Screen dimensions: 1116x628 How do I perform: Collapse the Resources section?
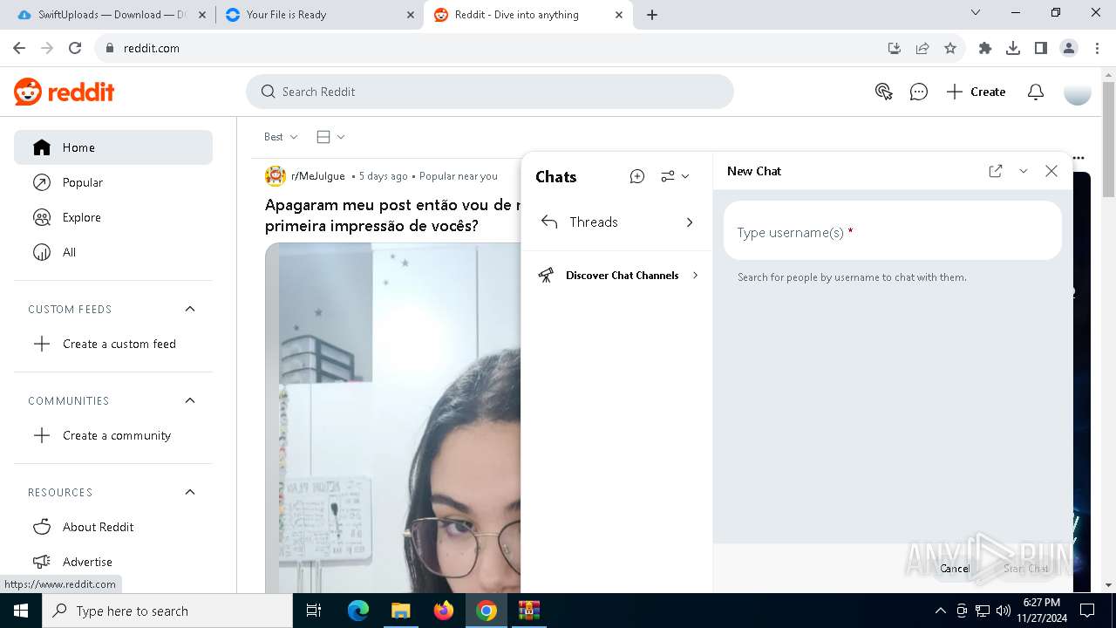click(190, 492)
